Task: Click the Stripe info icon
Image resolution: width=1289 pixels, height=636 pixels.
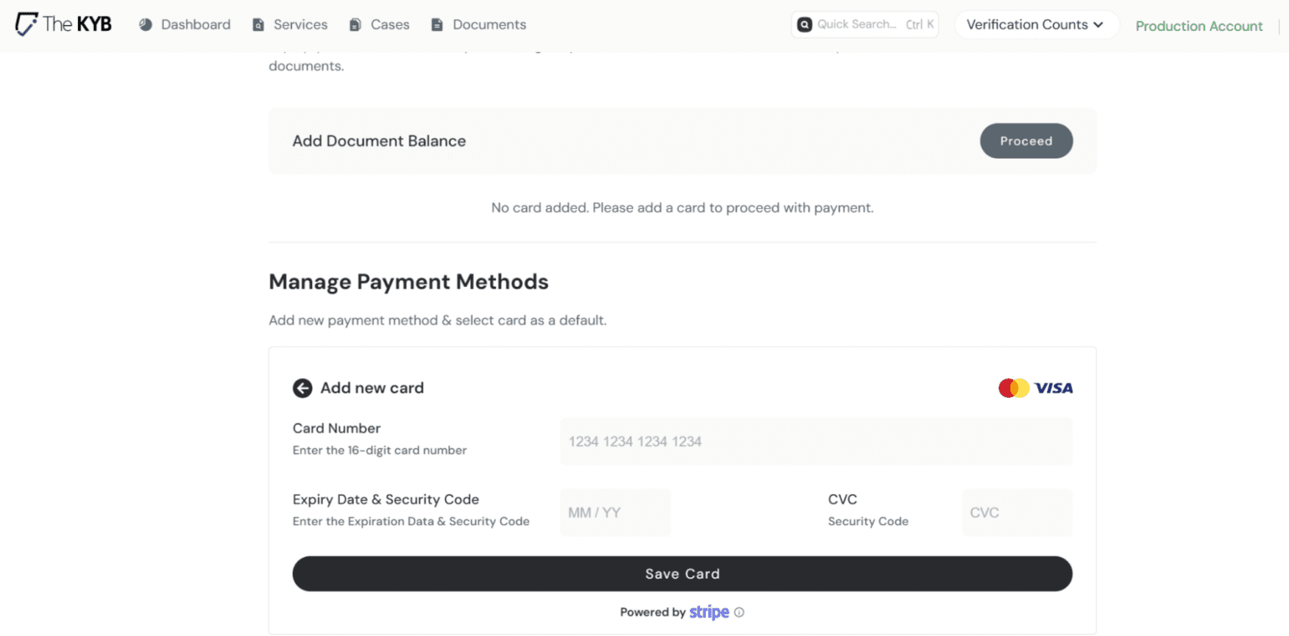Action: click(x=739, y=613)
